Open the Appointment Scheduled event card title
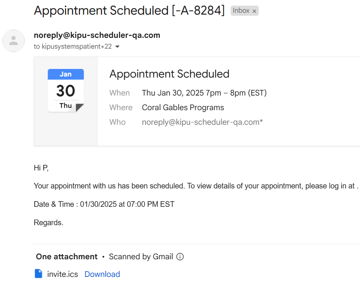 169,74
